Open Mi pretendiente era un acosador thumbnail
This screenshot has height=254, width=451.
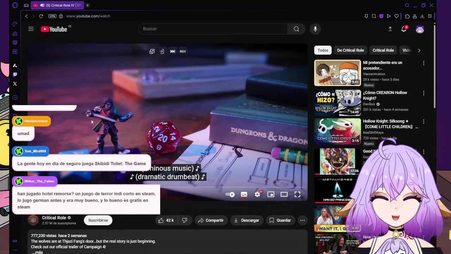click(x=338, y=73)
